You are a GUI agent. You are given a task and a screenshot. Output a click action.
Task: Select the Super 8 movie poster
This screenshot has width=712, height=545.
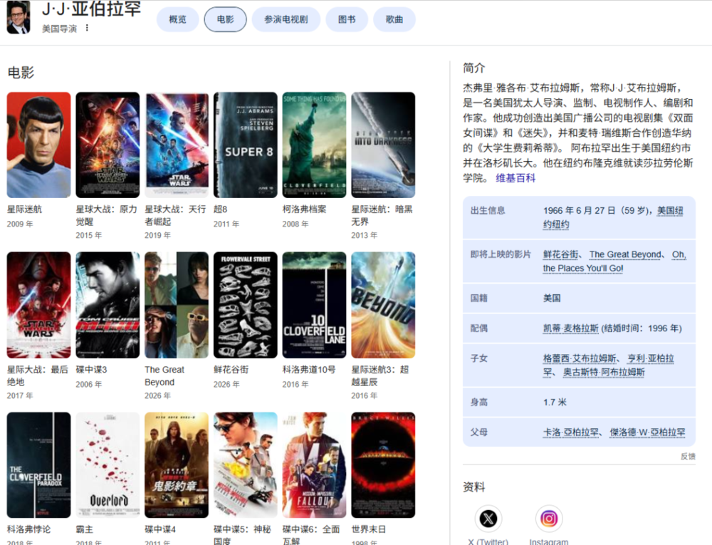click(246, 145)
